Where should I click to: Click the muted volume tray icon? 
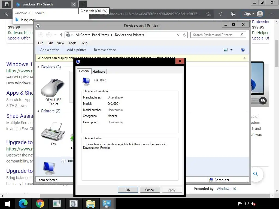coord(253,204)
